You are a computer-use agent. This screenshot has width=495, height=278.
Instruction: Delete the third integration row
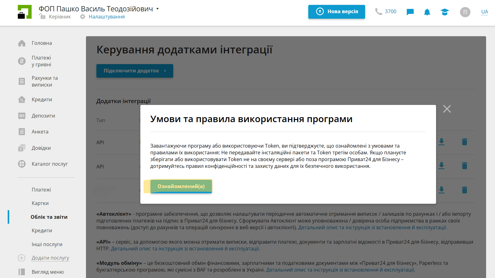pos(465,190)
